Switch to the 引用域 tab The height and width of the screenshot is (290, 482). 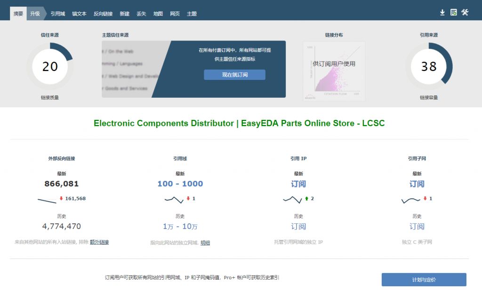point(57,14)
